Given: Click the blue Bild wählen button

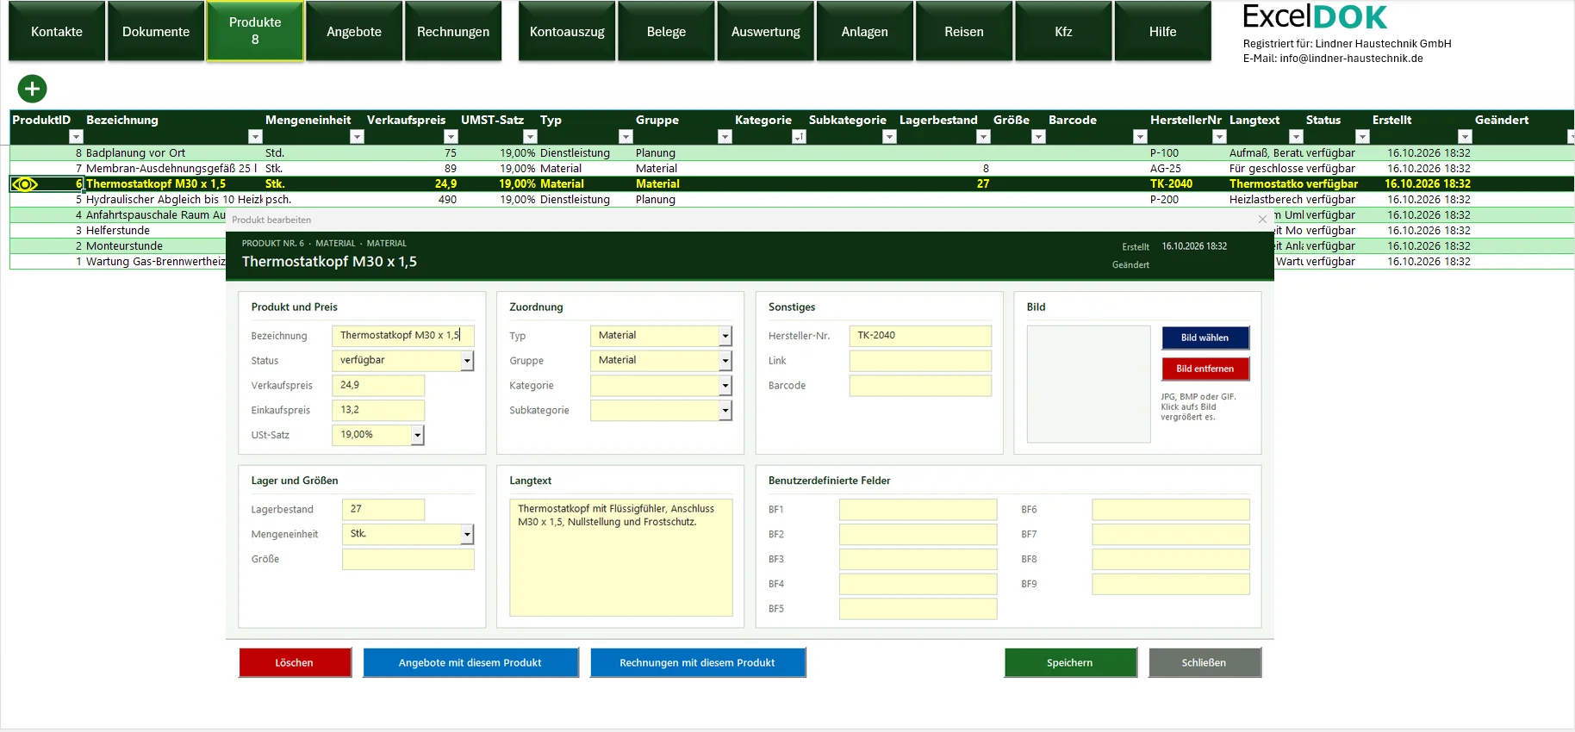Looking at the screenshot, I should point(1205,338).
